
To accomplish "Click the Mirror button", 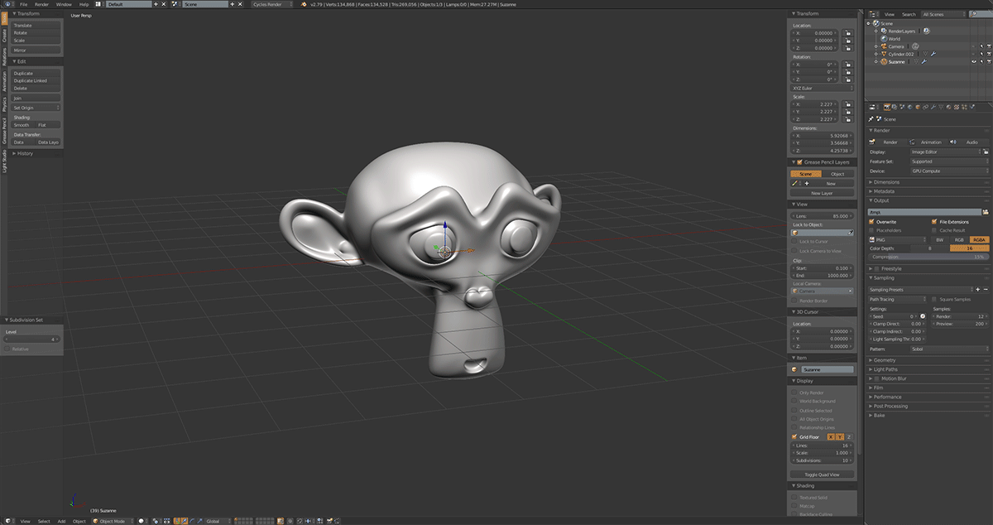I will coord(36,51).
